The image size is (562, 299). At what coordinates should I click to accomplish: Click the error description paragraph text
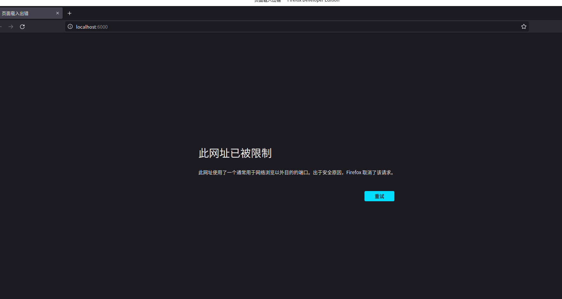tap(270, 173)
